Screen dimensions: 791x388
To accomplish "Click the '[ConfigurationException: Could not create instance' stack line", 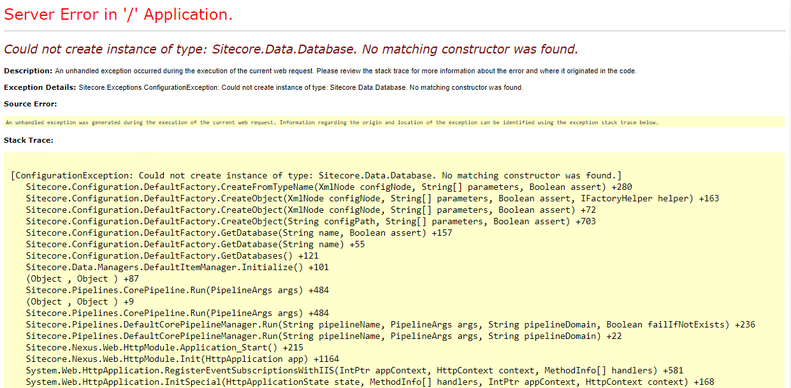I will point(316,175).
